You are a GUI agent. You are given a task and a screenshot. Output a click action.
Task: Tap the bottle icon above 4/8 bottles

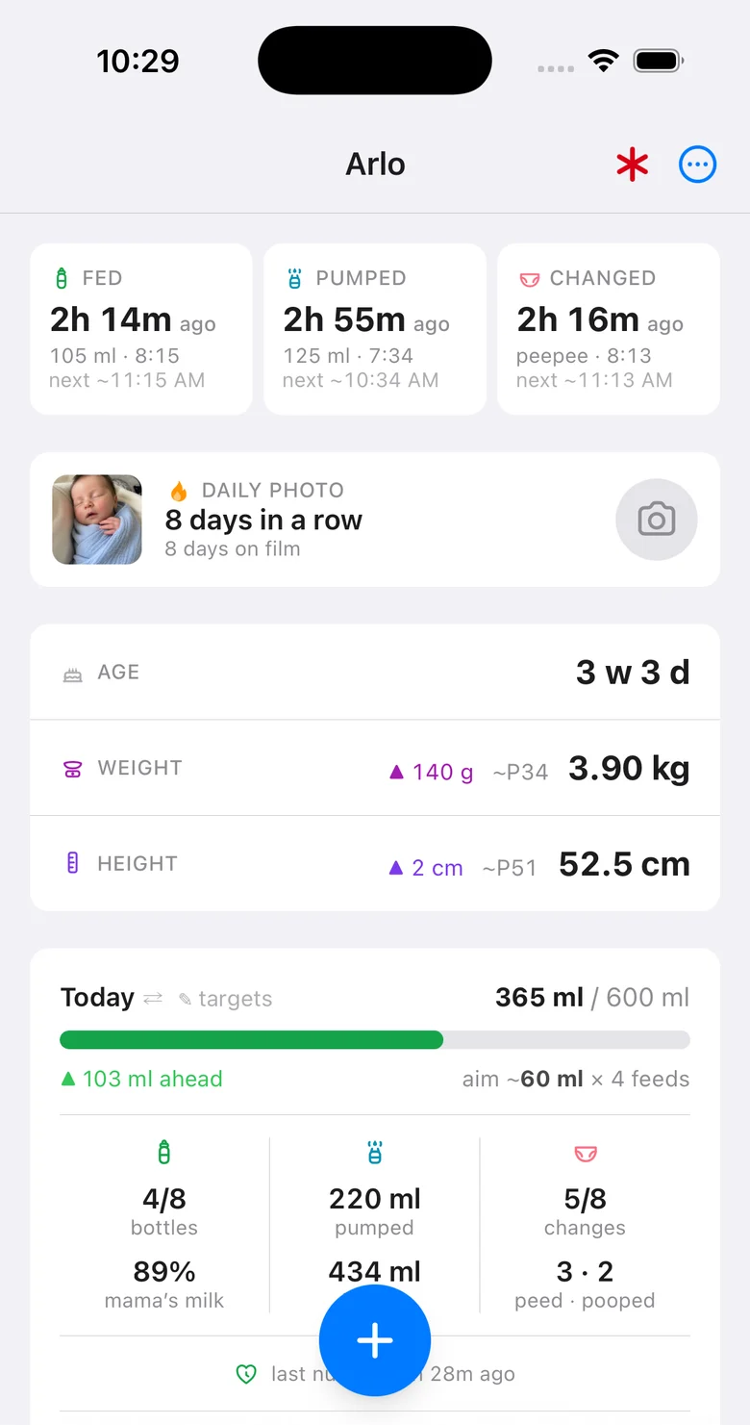coord(164,1152)
